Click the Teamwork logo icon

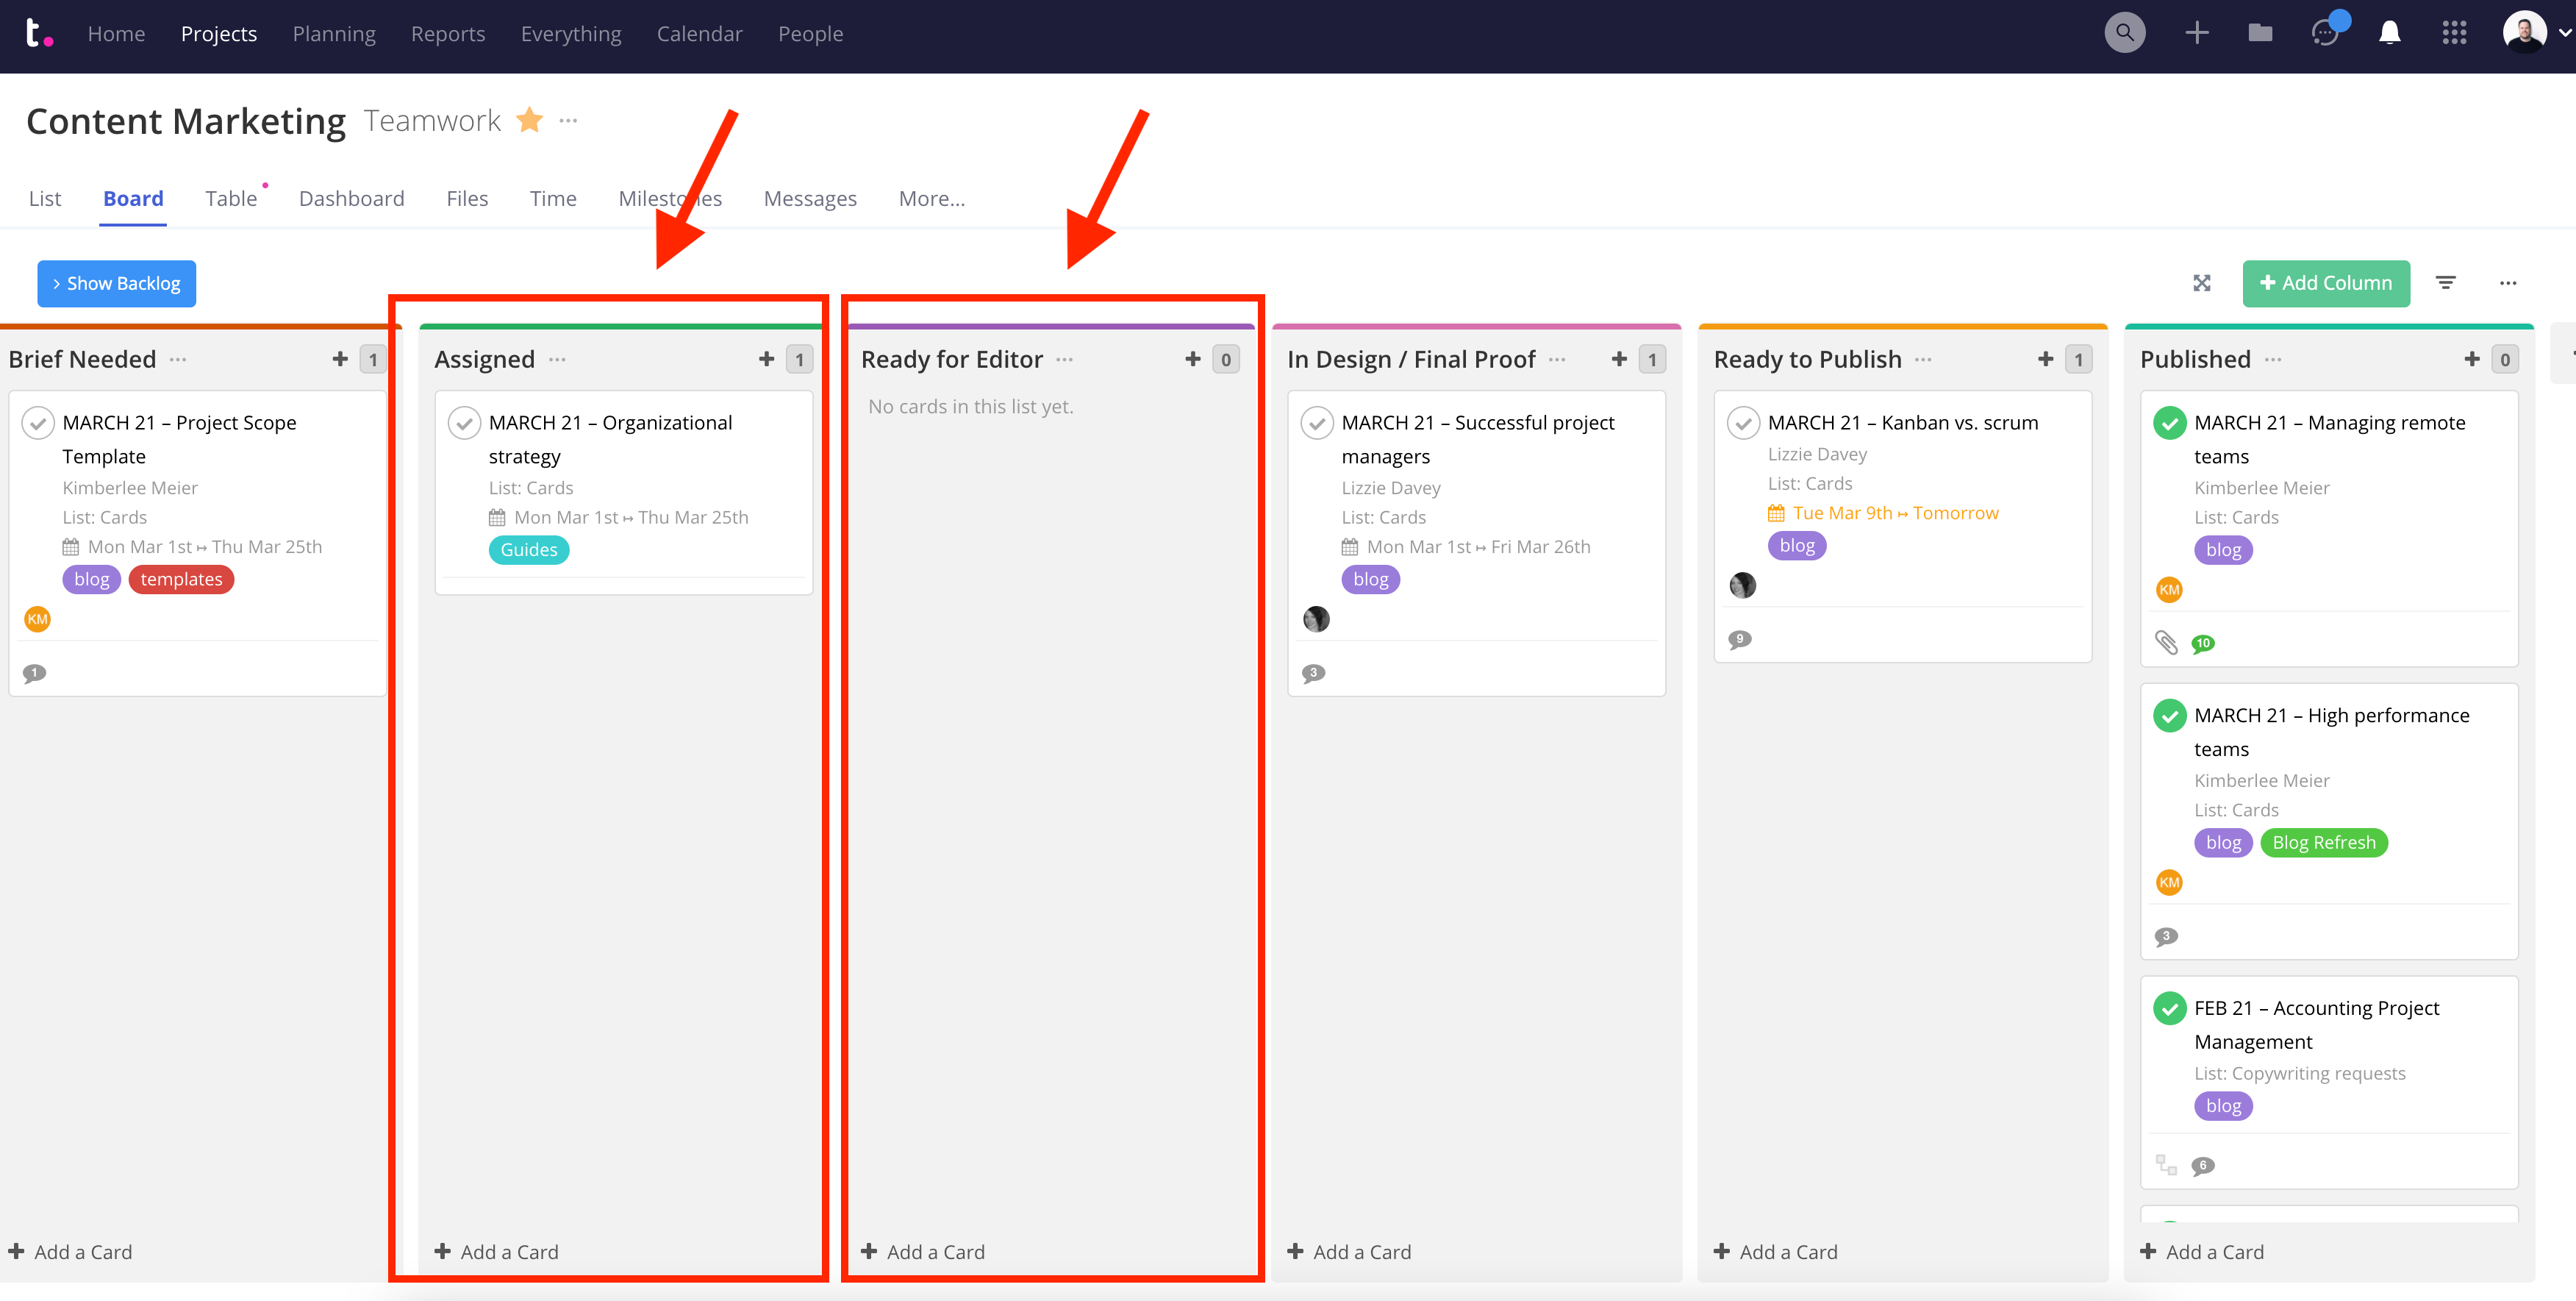tap(38, 33)
